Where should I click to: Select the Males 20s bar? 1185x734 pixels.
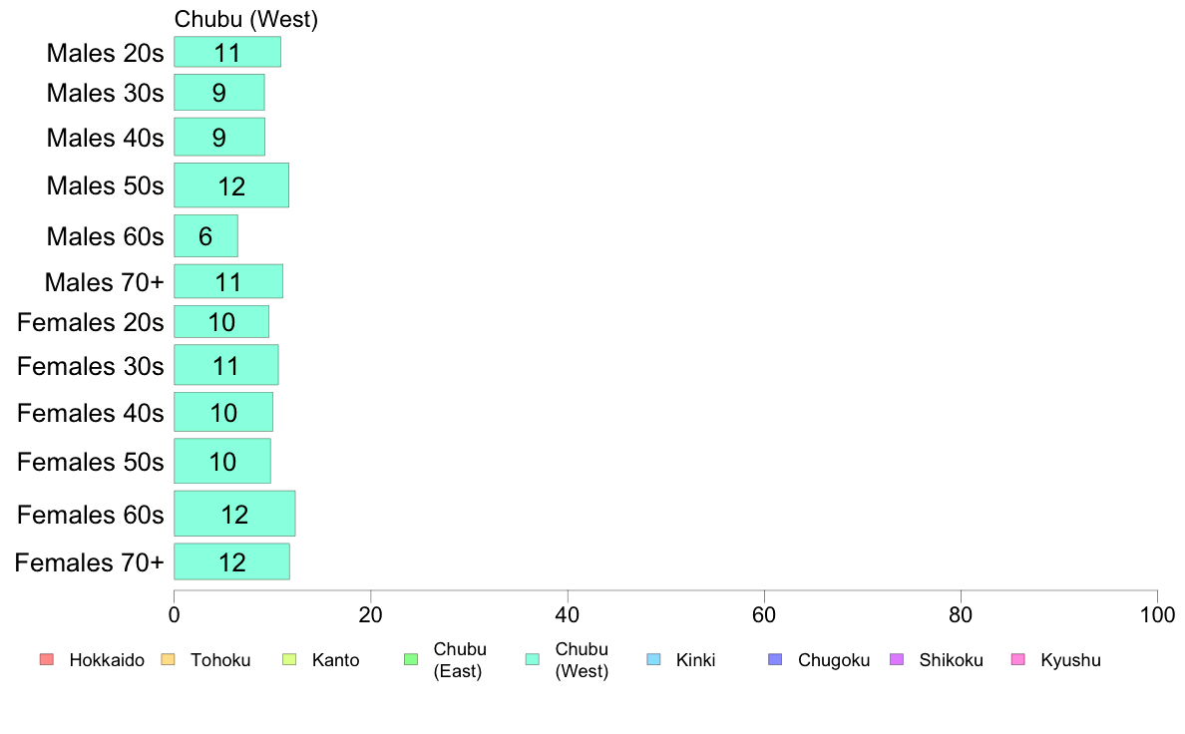(x=227, y=52)
